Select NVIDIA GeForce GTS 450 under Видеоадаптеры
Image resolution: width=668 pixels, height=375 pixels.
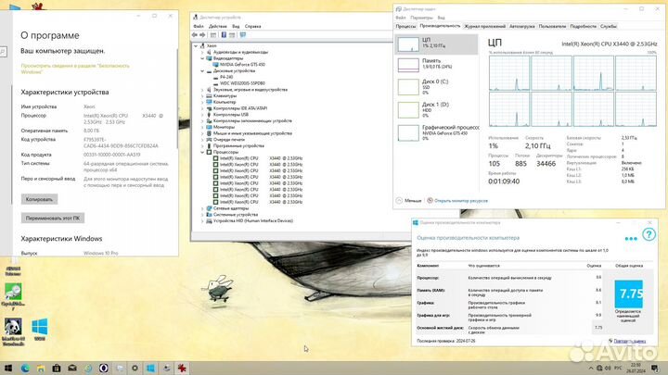(242, 65)
